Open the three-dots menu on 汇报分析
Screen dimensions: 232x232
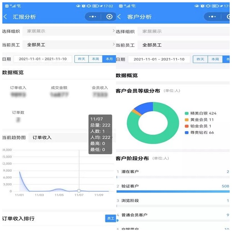click(93, 17)
